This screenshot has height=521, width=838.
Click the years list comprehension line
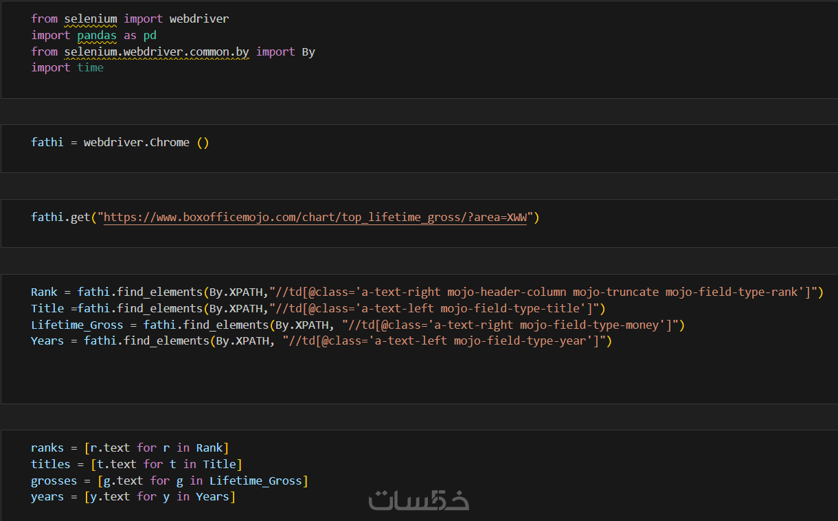133,497
